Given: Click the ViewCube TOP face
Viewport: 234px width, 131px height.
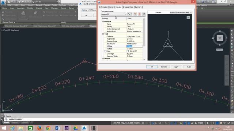Looking at the screenshot, I should pos(220,38).
